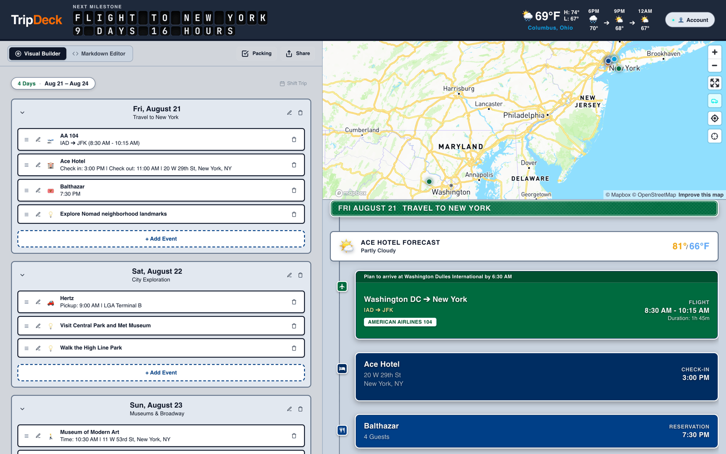Viewport: 726px width, 454px height.
Task: Delete the Fri, August 21 day
Action: (x=300, y=113)
